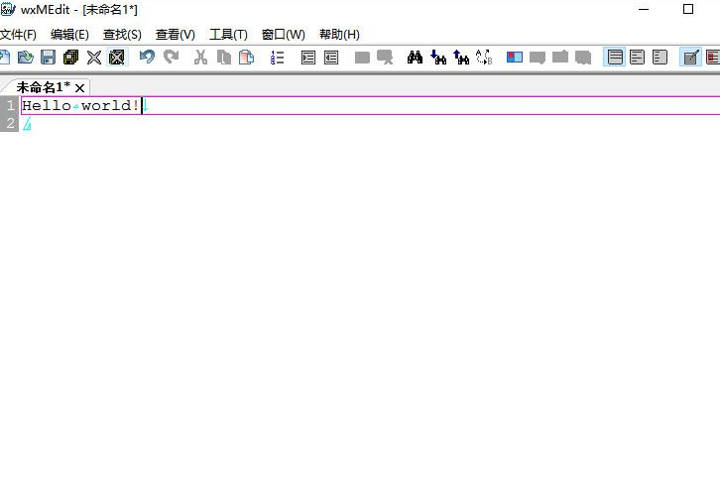Select the Wrap By Window icon
Image resolution: width=720 pixels, height=498 pixels.
(x=637, y=58)
